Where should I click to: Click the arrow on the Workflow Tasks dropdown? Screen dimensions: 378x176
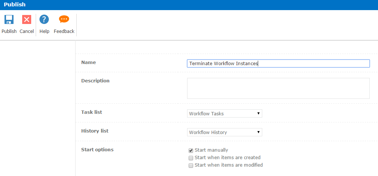259,113
